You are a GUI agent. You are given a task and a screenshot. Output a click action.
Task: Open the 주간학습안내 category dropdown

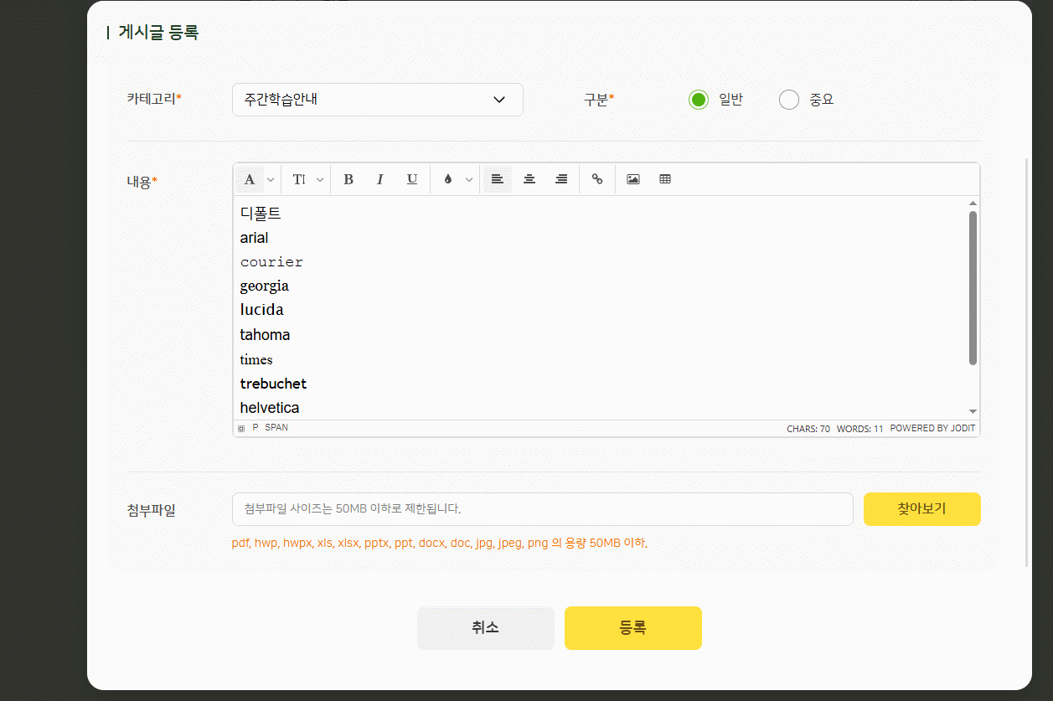377,100
